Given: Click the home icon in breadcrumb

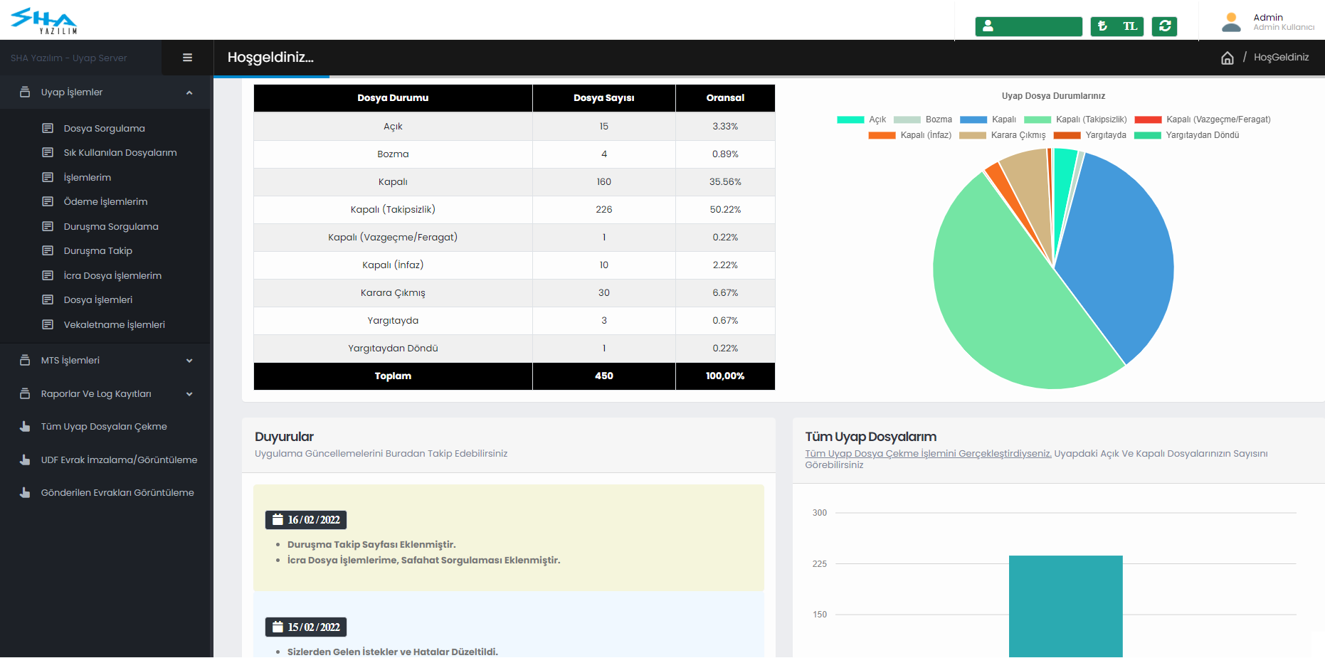Looking at the screenshot, I should pos(1227,58).
